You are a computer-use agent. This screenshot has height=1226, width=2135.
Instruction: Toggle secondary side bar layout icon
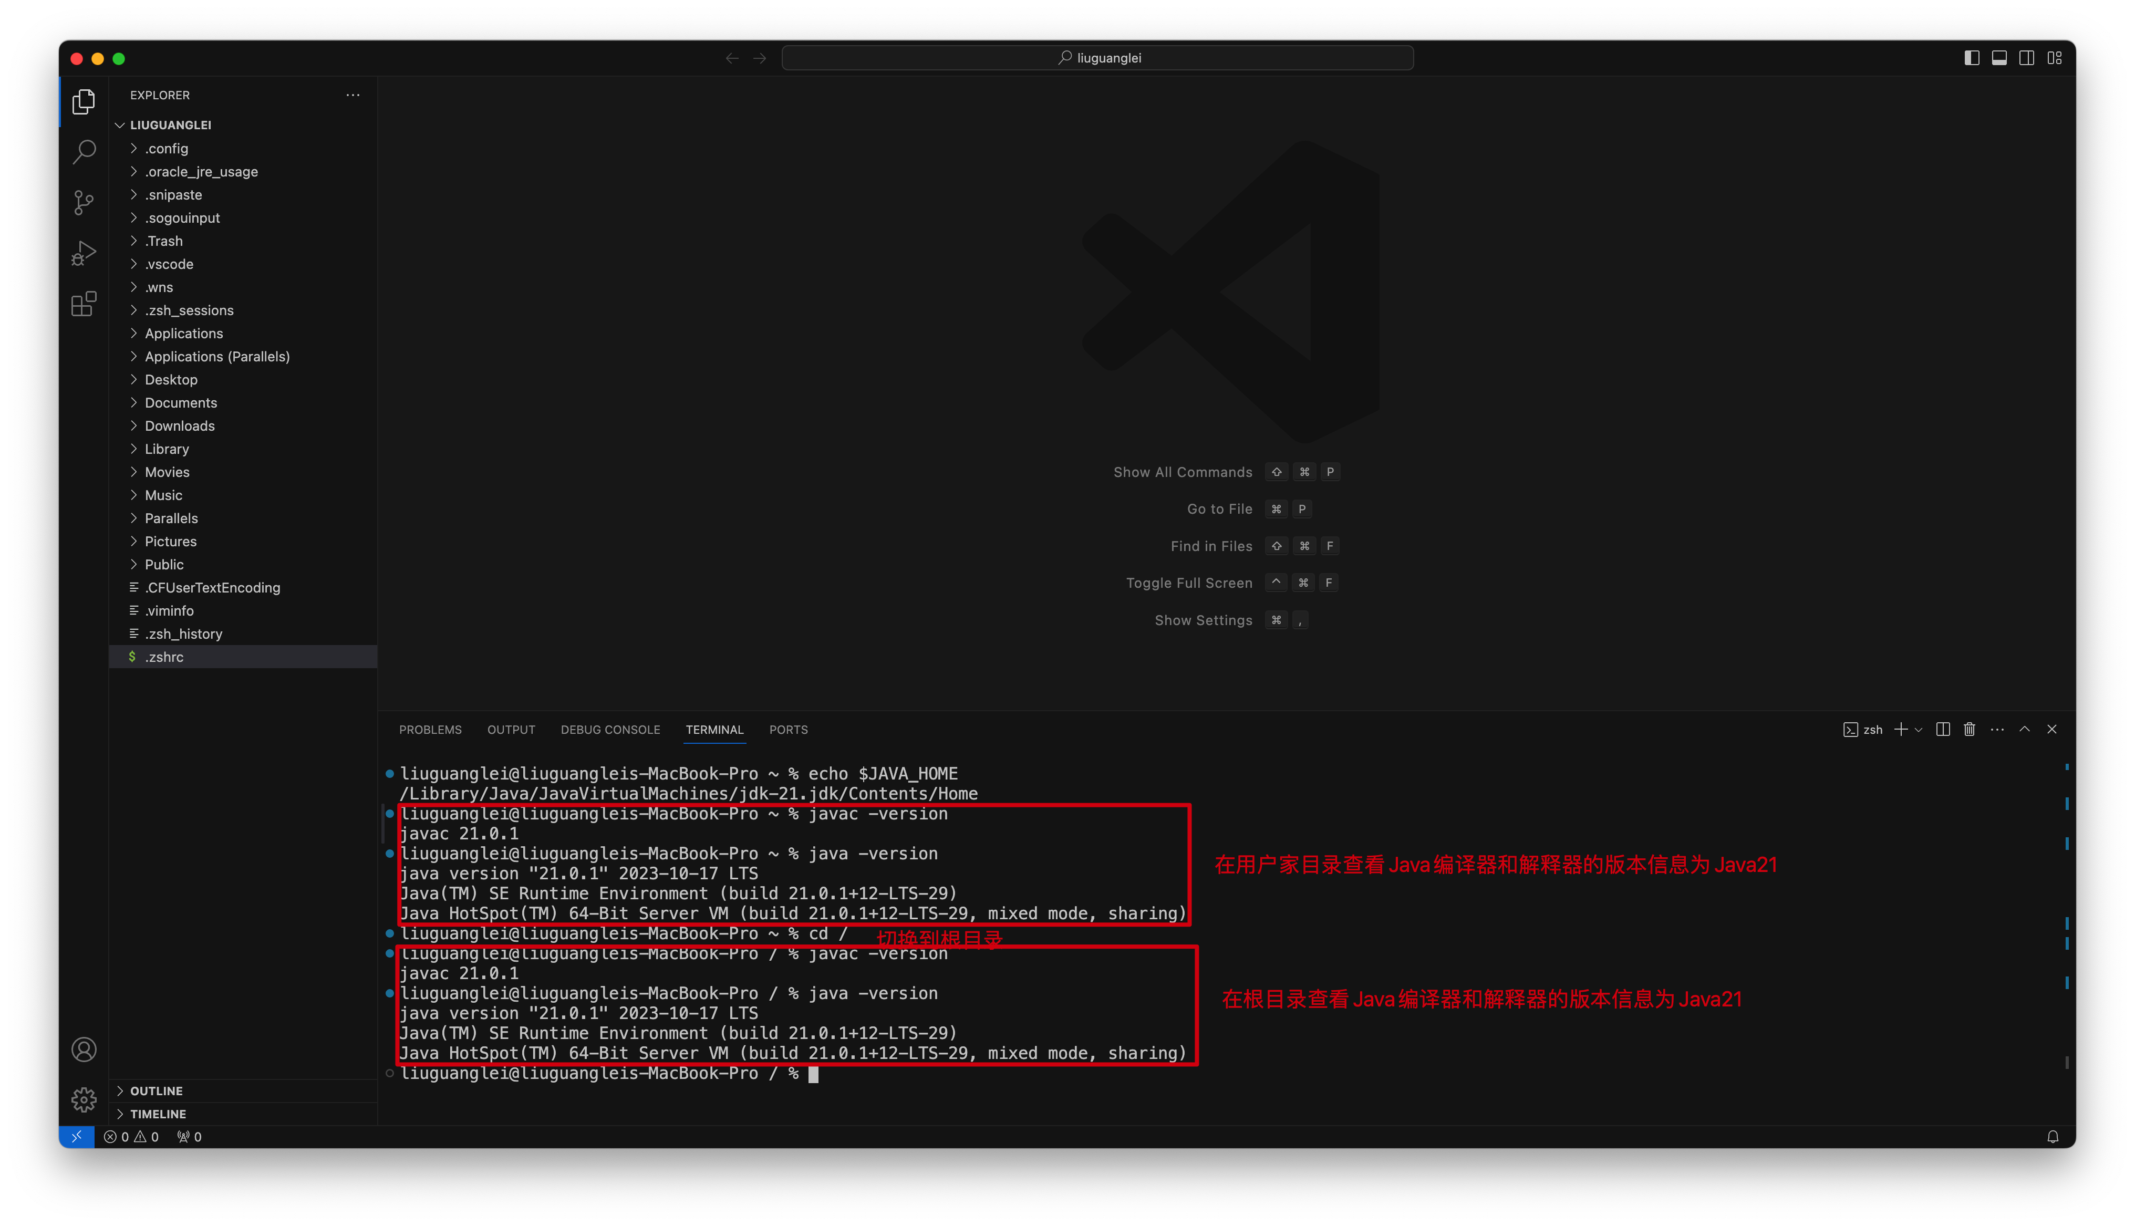tap(2027, 57)
